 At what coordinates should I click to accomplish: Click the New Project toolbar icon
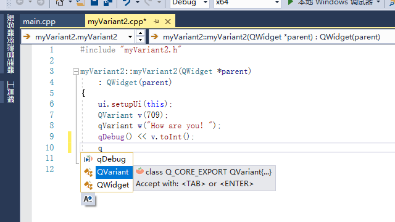point(60,2)
